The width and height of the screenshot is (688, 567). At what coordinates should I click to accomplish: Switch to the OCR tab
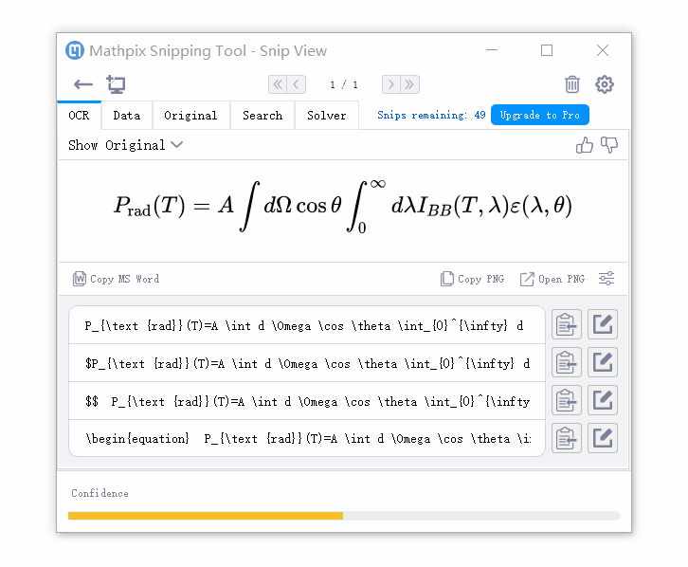coord(79,116)
